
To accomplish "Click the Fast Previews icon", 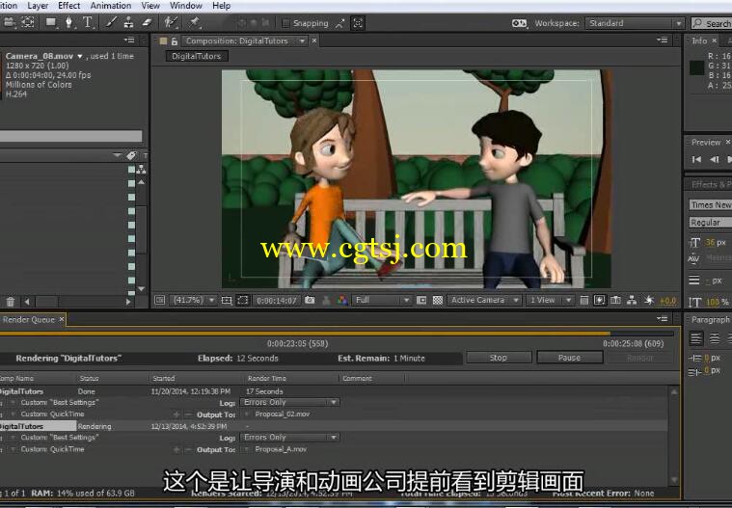I will 600,300.
